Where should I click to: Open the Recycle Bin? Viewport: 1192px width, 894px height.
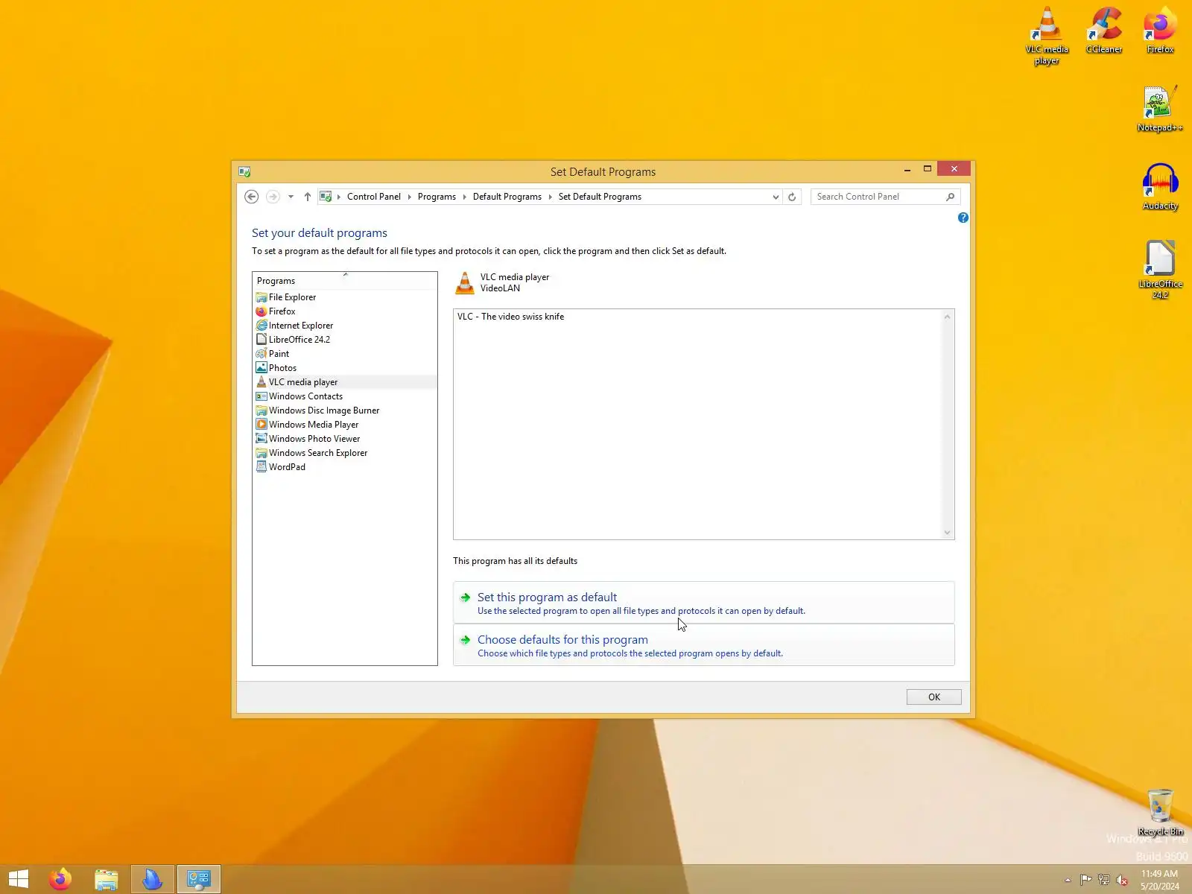pos(1160,812)
